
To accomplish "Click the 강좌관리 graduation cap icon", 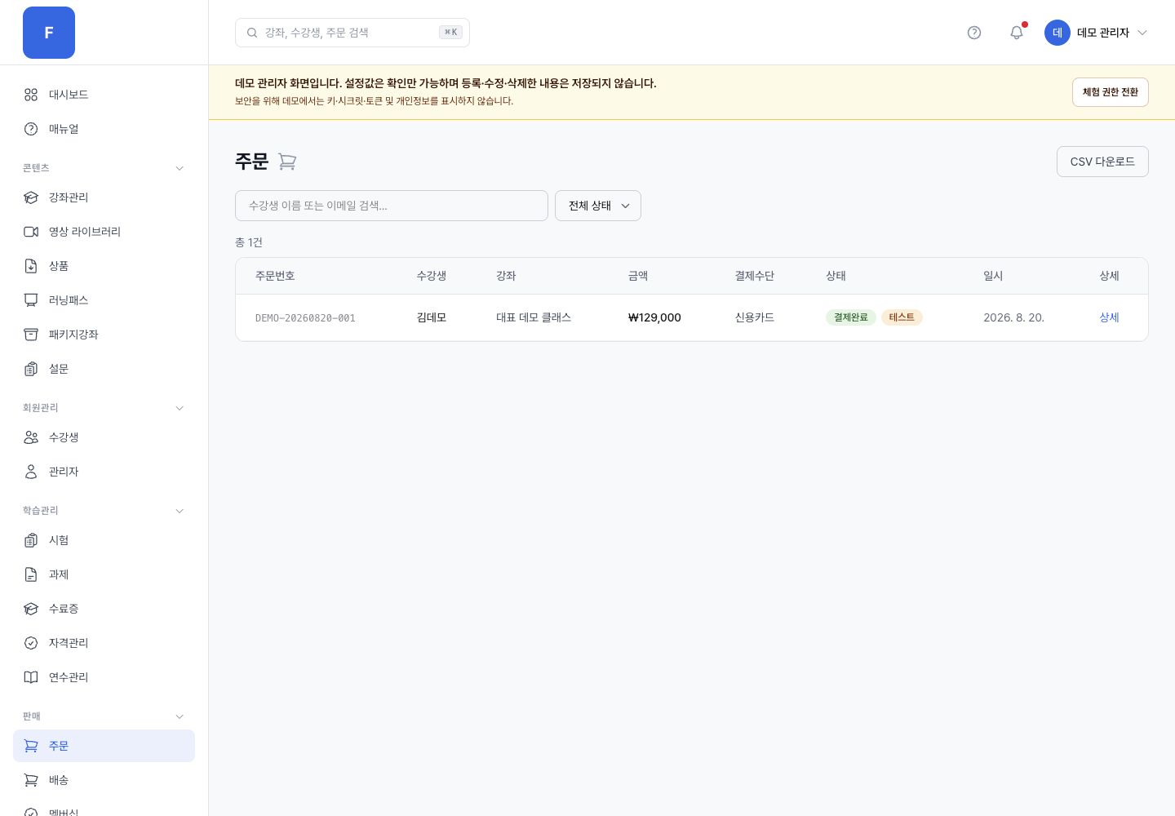I will click(31, 197).
